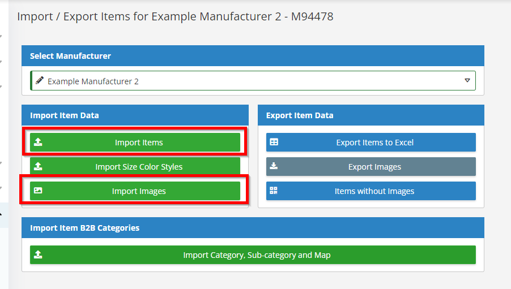Viewport: 511px width, 289px height.
Task: Export Items to Excel
Action: pyautogui.click(x=371, y=142)
